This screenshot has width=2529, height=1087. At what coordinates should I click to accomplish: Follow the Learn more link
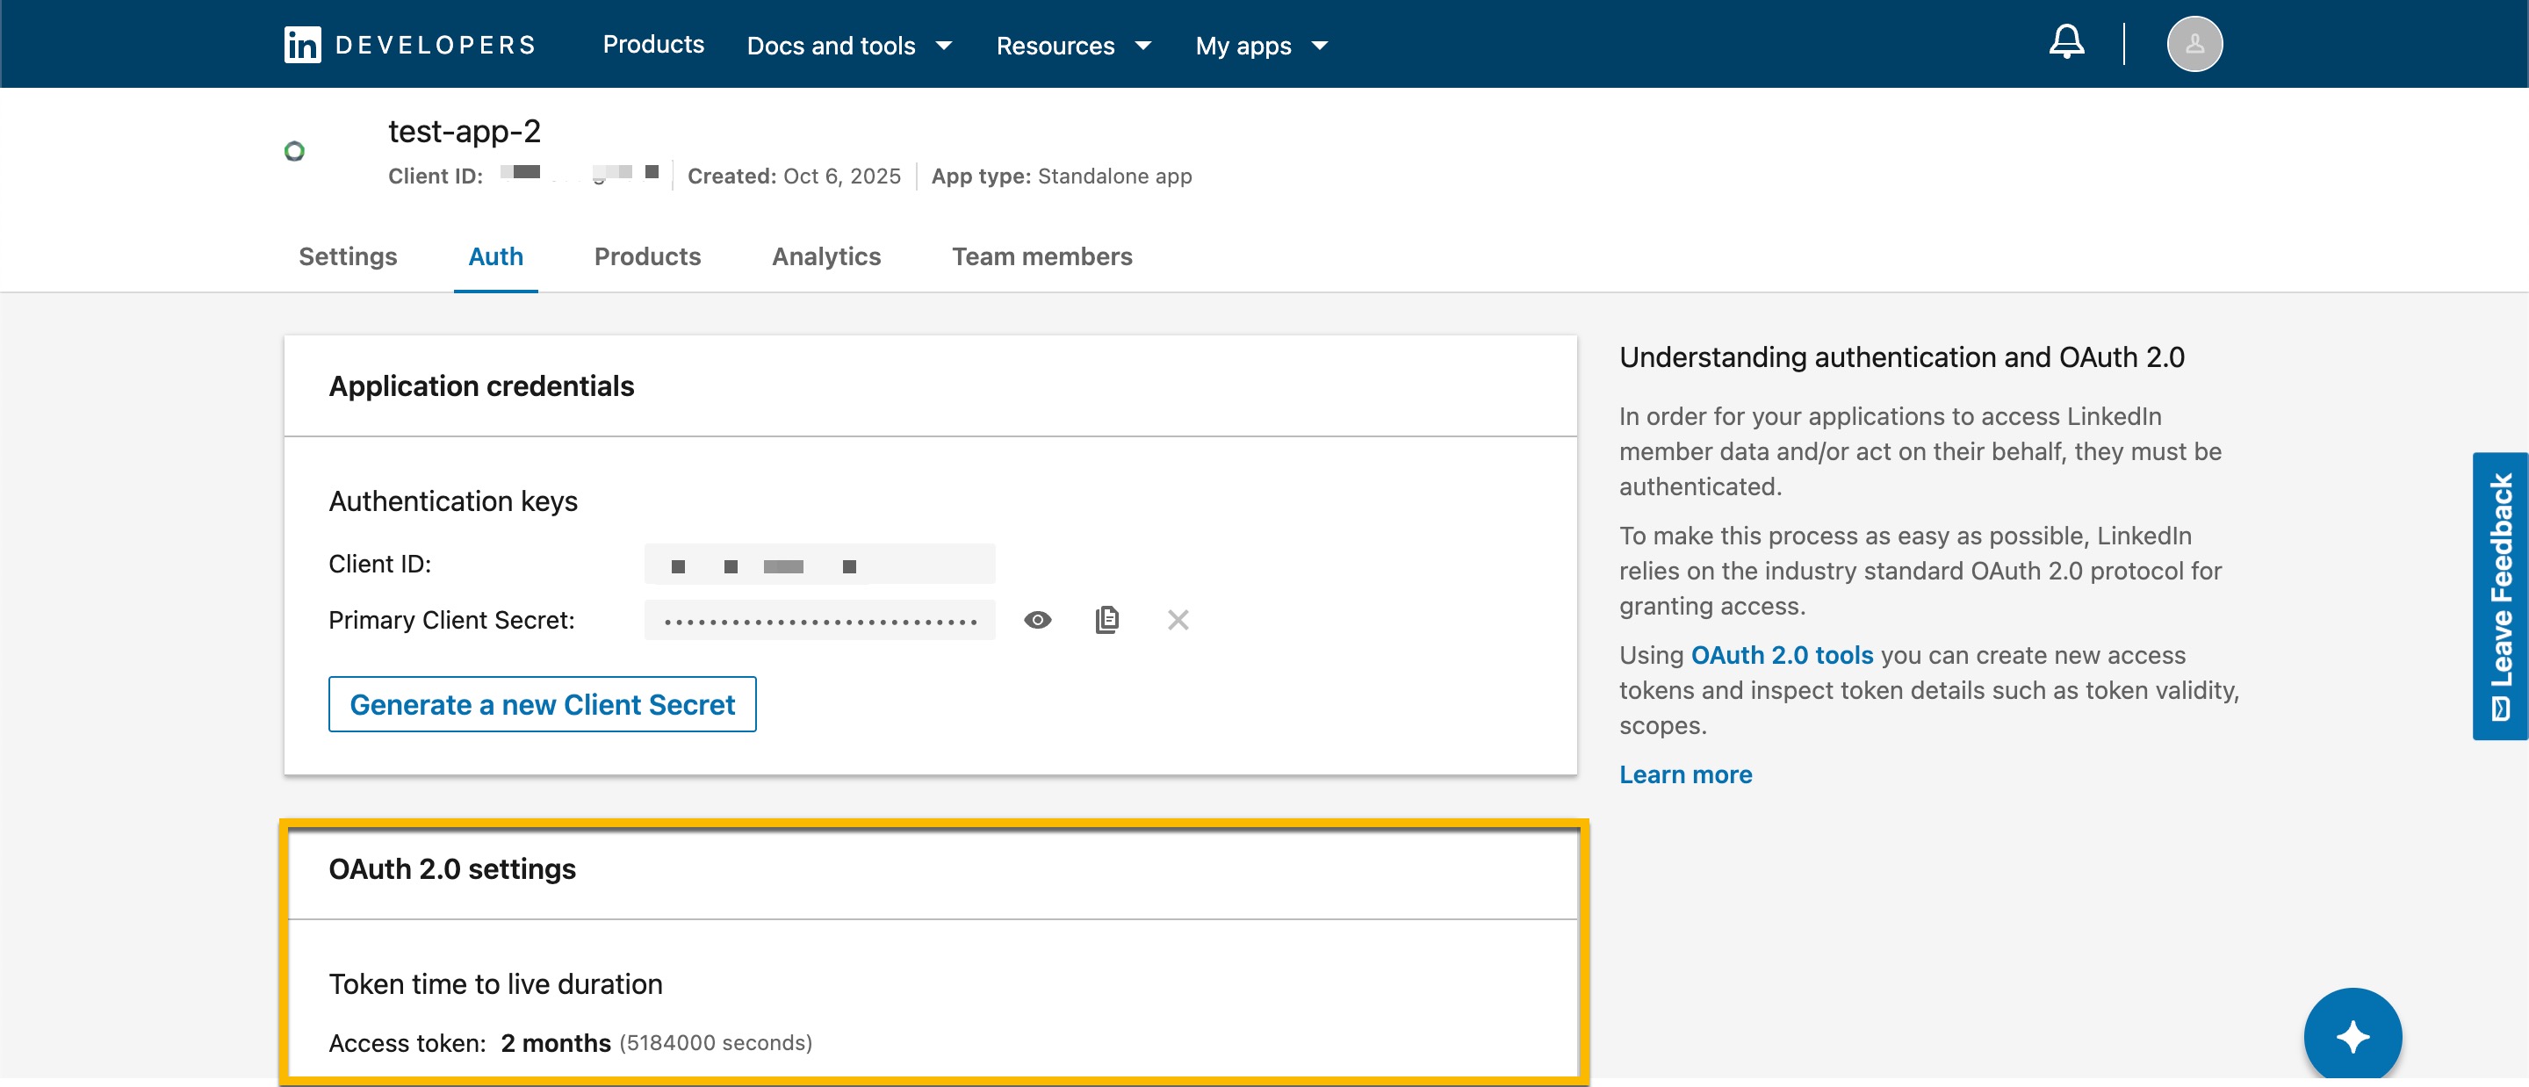(x=1685, y=774)
